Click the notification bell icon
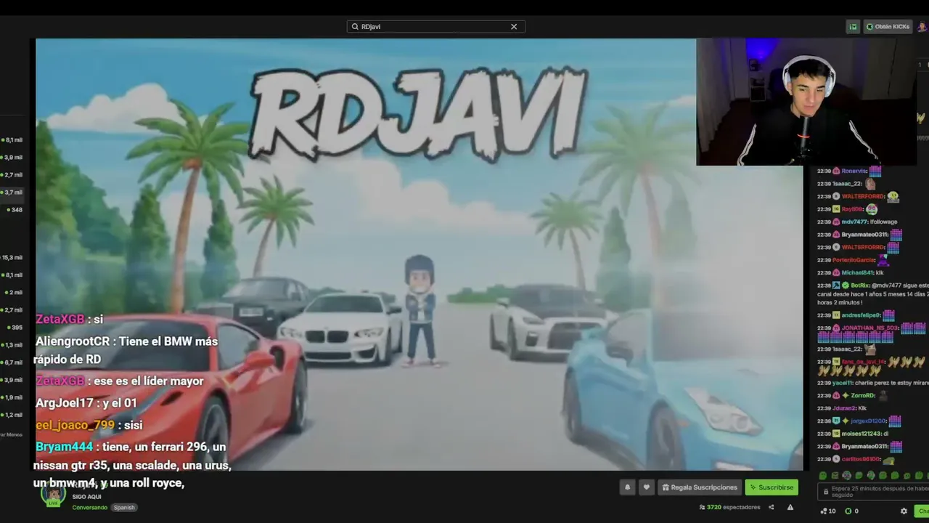This screenshot has width=929, height=523. 628,487
